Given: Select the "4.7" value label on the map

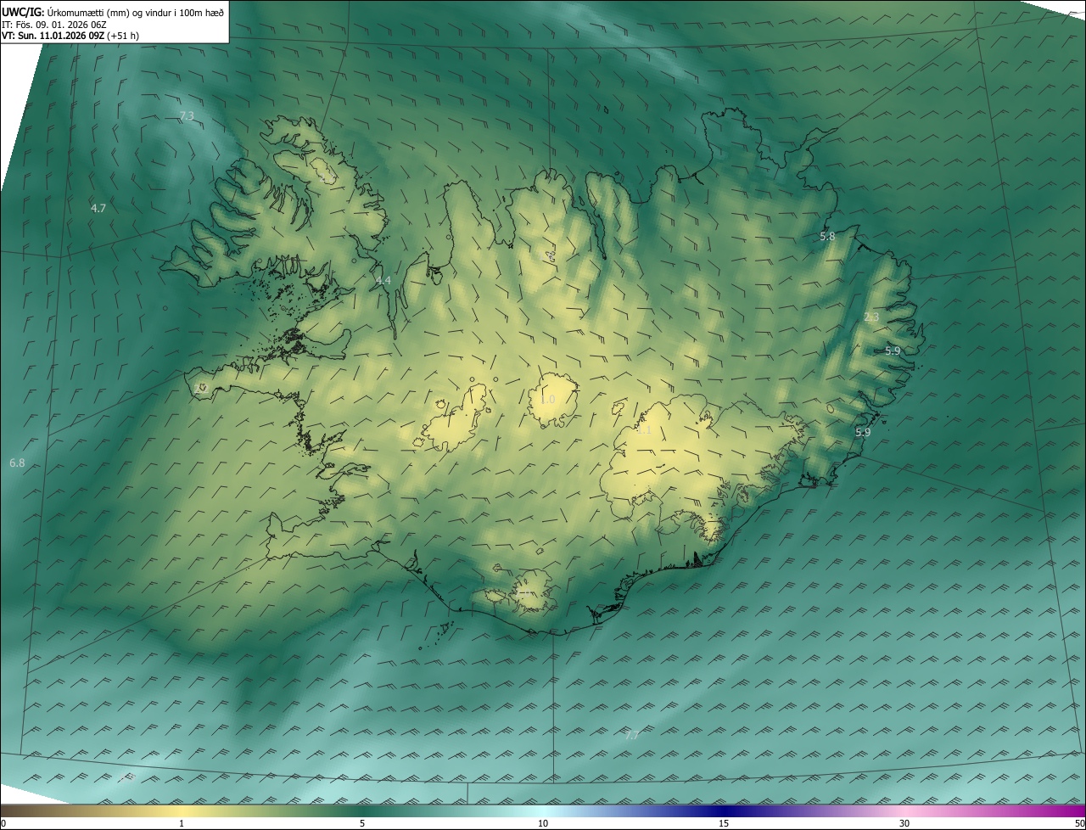Looking at the screenshot, I should [98, 208].
